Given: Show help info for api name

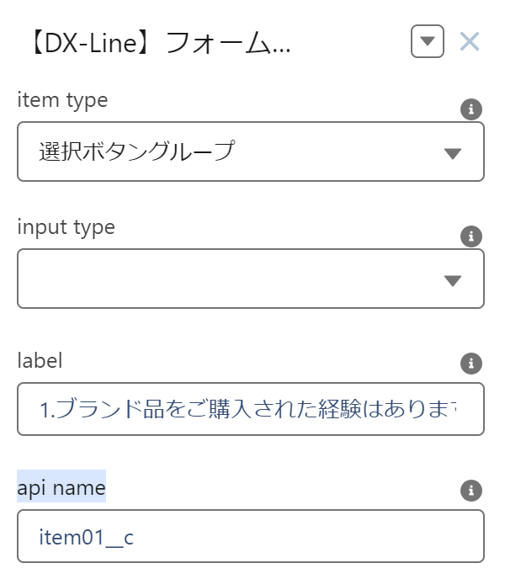Looking at the screenshot, I should pos(471,491).
